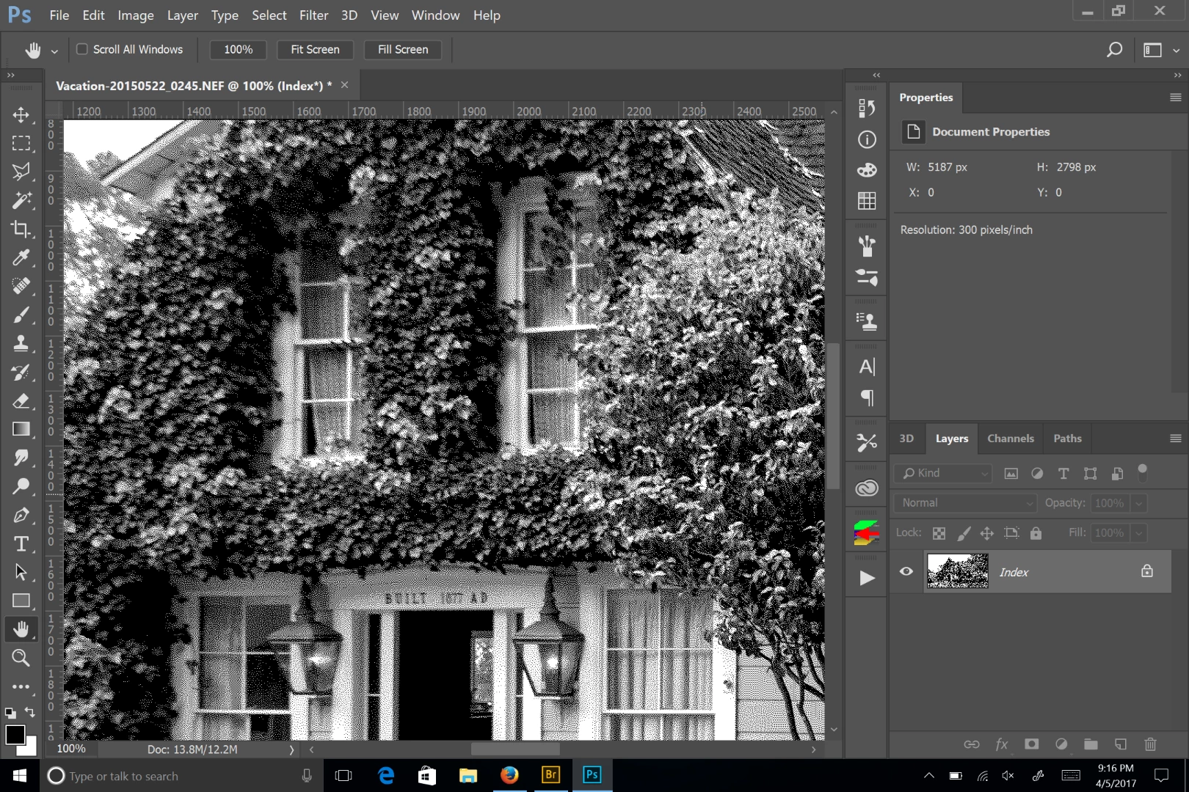Open the Creative Cloud Libraries panel icon
Image resolution: width=1189 pixels, height=792 pixels.
click(x=867, y=488)
